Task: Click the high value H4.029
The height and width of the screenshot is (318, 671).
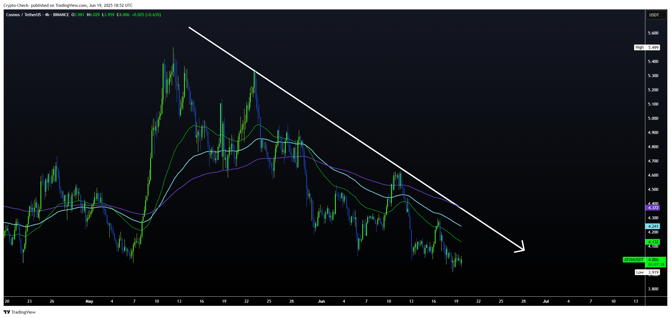Action: pos(93,15)
